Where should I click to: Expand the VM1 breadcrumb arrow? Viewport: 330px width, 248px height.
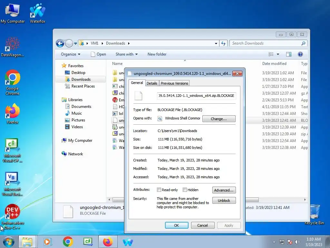click(102, 43)
